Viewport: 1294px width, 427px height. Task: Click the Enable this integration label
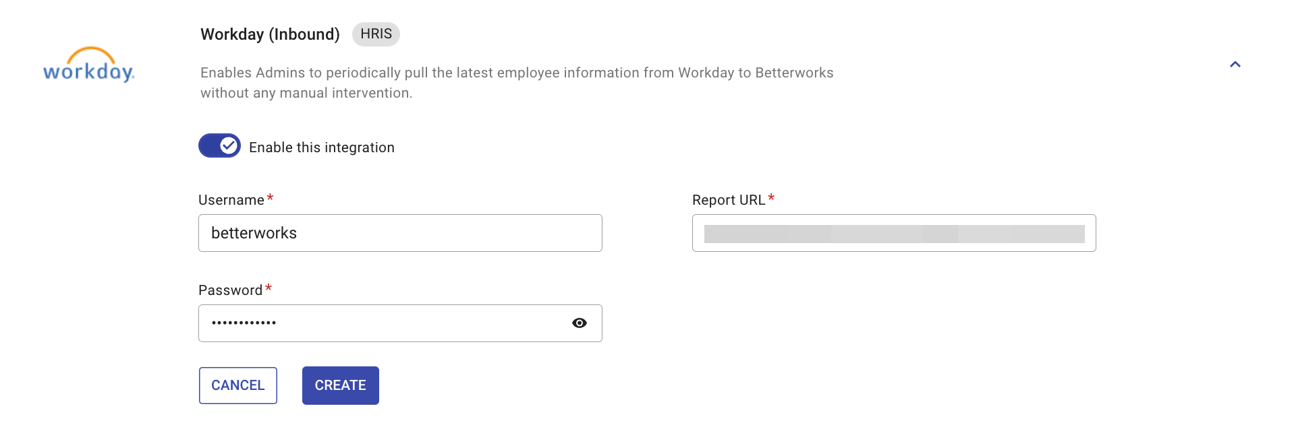click(322, 147)
